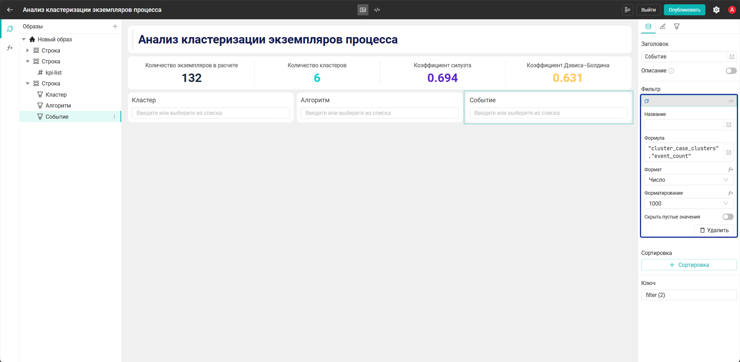The image size is (740, 362).
Task: Click the back arrow in the top bar
Action: [10, 10]
